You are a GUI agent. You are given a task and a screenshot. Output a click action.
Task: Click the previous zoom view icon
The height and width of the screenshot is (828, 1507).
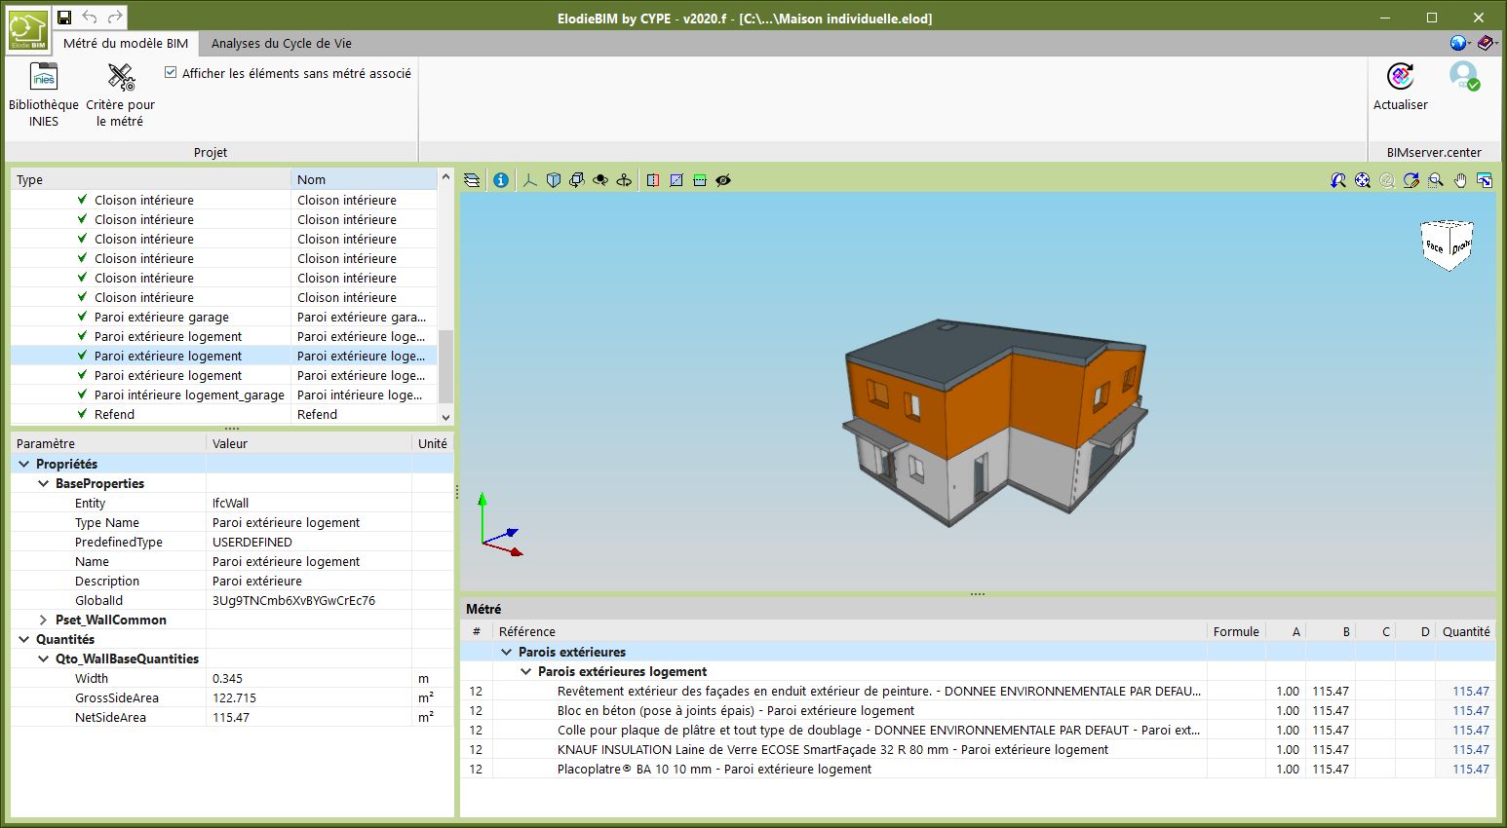pyautogui.click(x=1338, y=180)
